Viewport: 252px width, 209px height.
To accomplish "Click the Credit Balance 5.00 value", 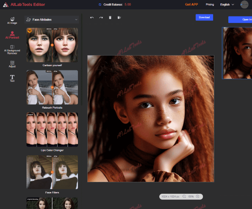I will tap(128, 5).
